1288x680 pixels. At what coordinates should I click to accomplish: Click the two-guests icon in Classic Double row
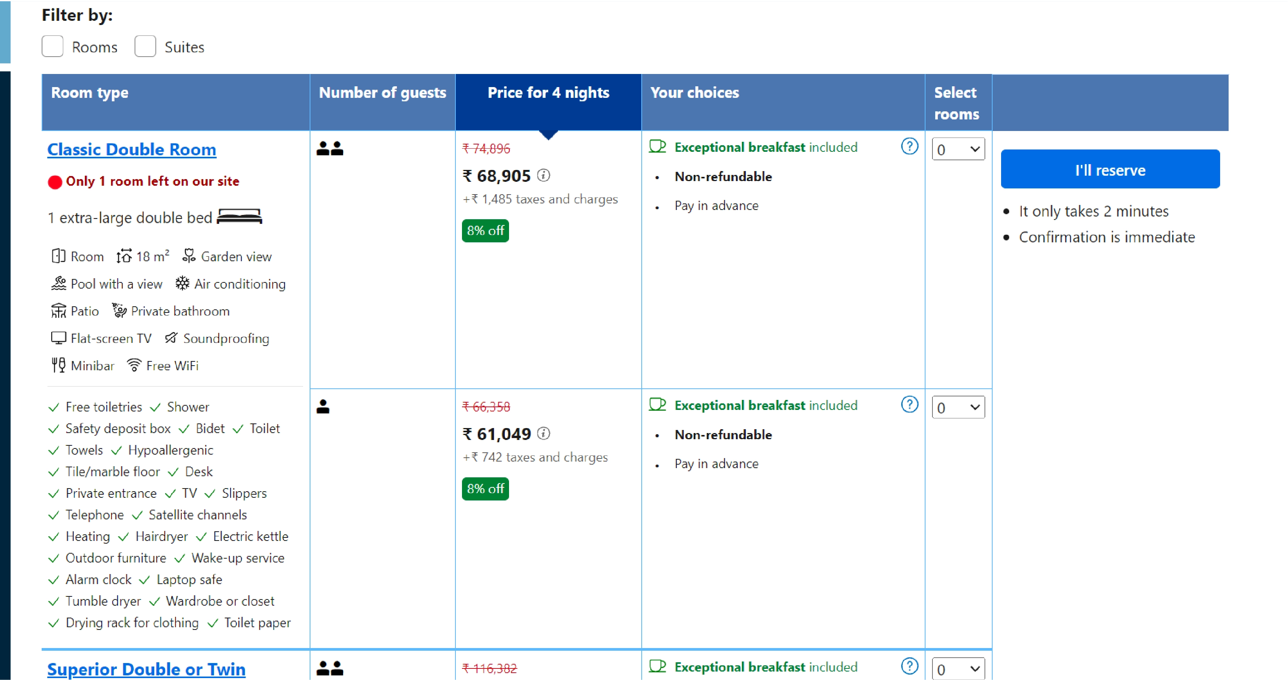pyautogui.click(x=330, y=148)
